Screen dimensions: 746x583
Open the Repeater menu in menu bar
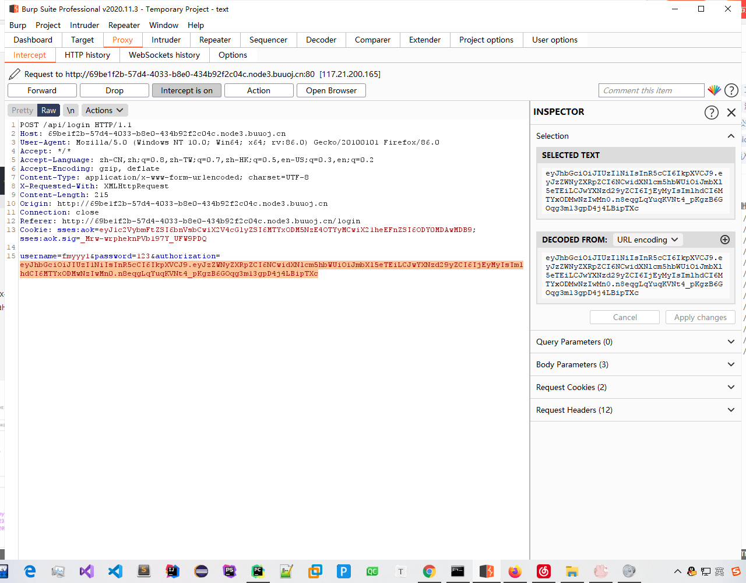coord(124,25)
